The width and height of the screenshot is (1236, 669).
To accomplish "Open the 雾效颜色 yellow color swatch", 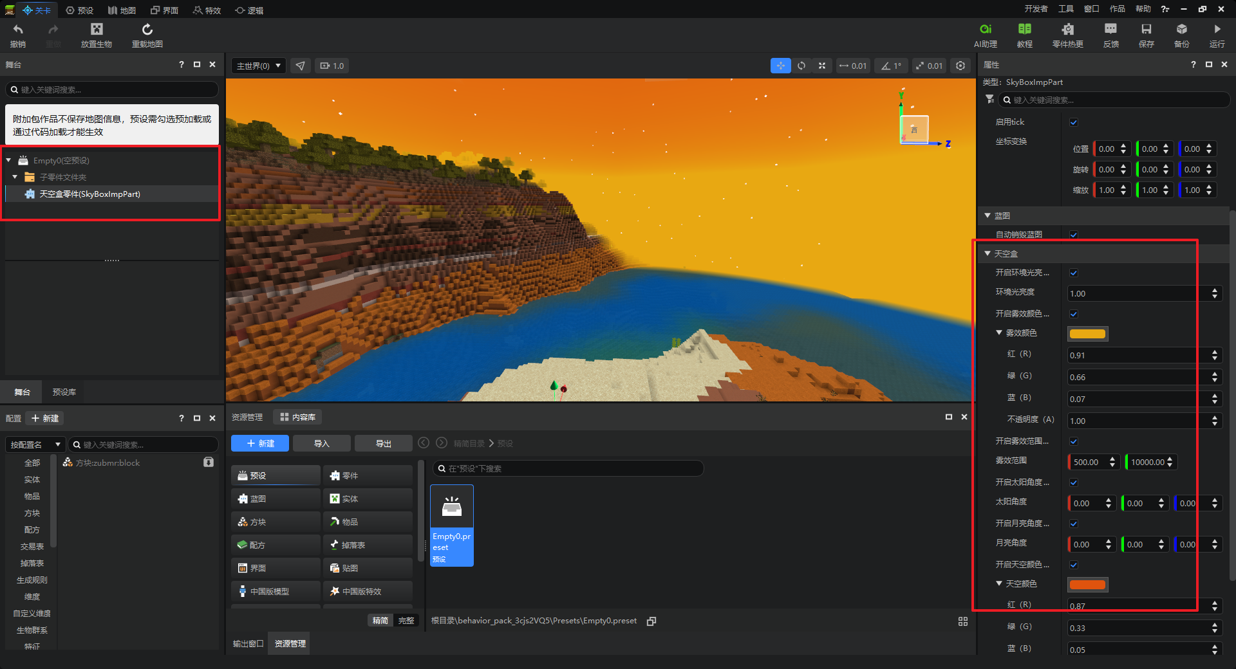I will pyautogui.click(x=1087, y=334).
